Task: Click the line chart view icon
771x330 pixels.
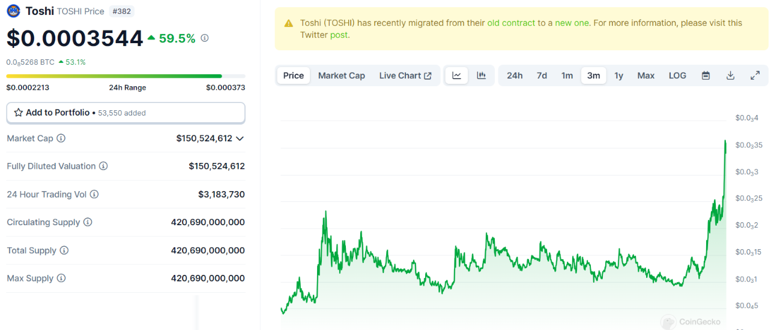Action: [x=456, y=75]
